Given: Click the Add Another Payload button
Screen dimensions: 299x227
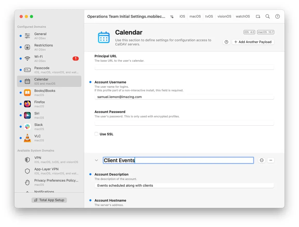Looking at the screenshot, I should (253, 42).
